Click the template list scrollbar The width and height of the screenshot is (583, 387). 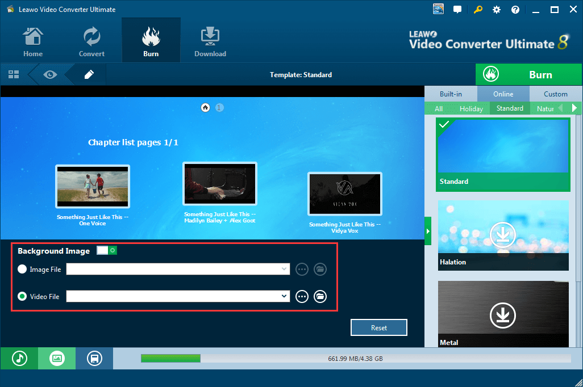coord(578,199)
